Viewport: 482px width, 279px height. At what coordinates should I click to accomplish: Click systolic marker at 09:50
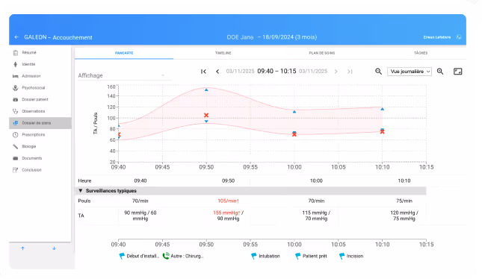pyautogui.click(x=206, y=90)
